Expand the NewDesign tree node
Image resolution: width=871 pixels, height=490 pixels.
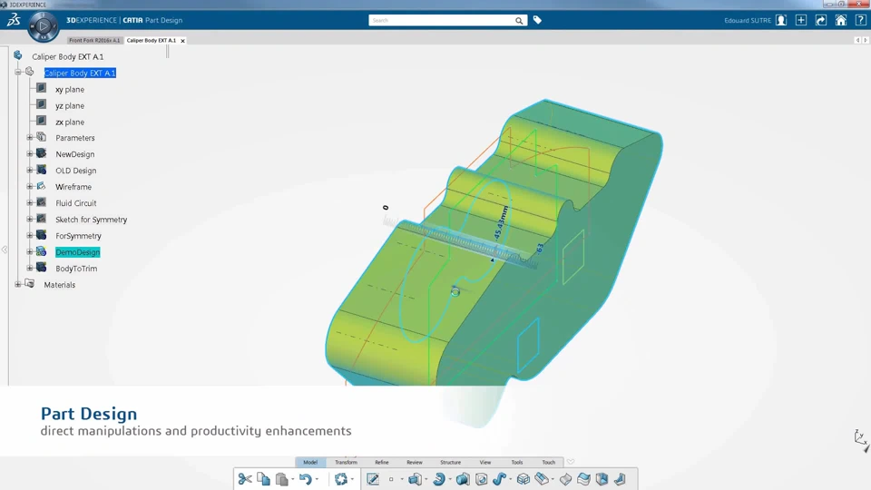29,154
